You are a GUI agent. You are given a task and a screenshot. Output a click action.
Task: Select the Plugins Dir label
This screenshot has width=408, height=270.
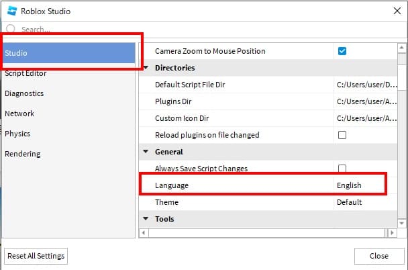click(173, 101)
